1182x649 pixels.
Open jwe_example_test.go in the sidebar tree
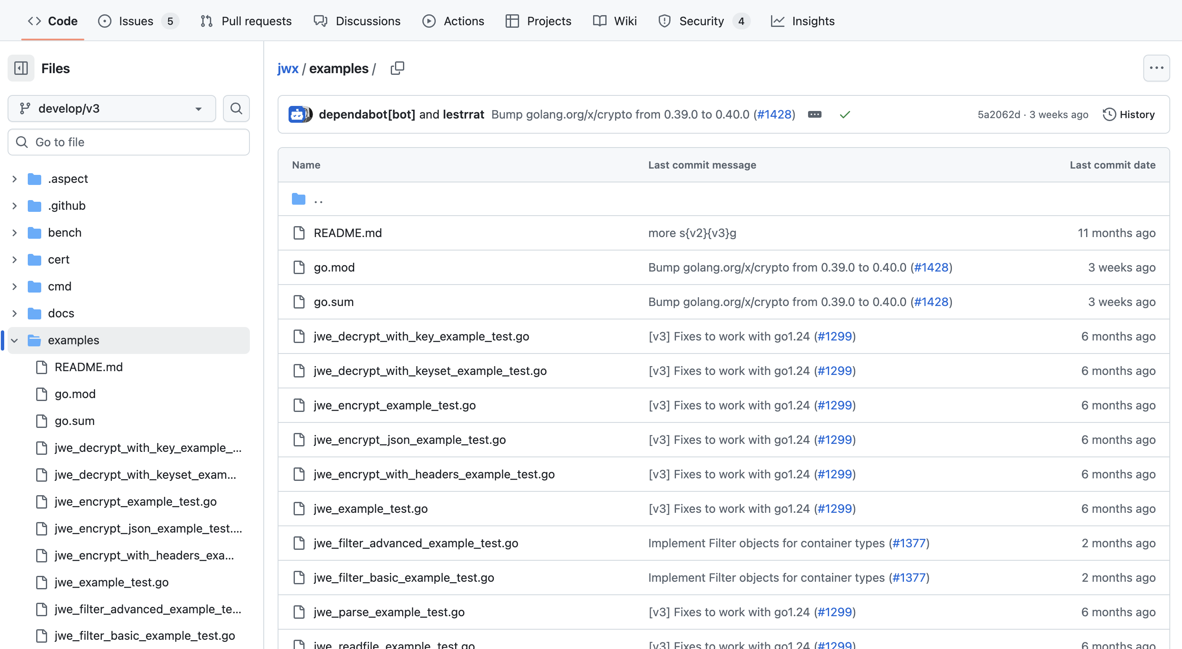click(x=111, y=583)
